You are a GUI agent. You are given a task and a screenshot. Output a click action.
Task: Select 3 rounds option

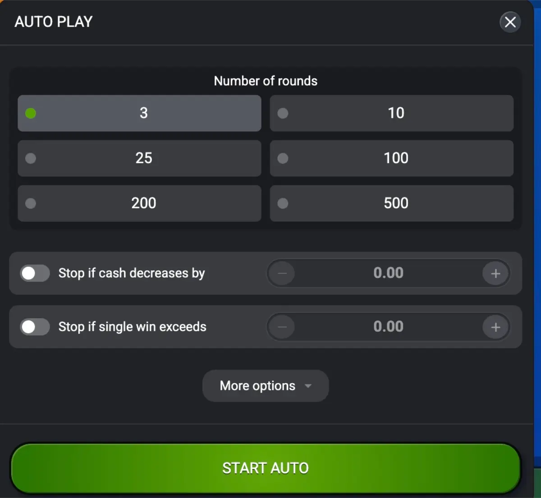click(139, 113)
